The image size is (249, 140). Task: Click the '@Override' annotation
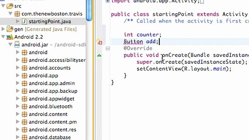click(x=138, y=48)
